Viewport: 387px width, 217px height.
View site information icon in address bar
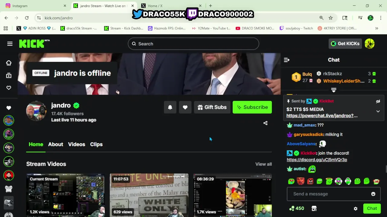(39, 18)
